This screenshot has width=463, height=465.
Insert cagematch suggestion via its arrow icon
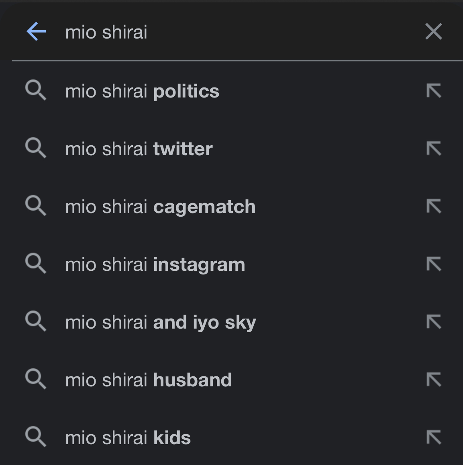434,206
